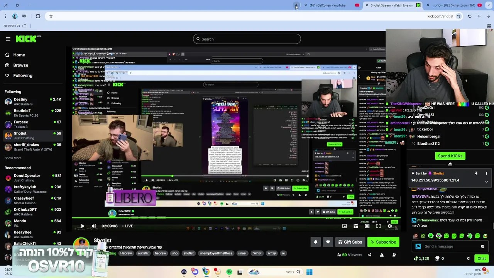The height and width of the screenshot is (278, 494).
Task: Open DonutOperator recommended channel
Action: pyautogui.click(x=33, y=178)
